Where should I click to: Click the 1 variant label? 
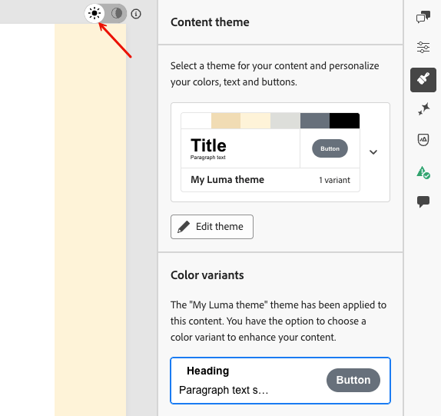334,180
